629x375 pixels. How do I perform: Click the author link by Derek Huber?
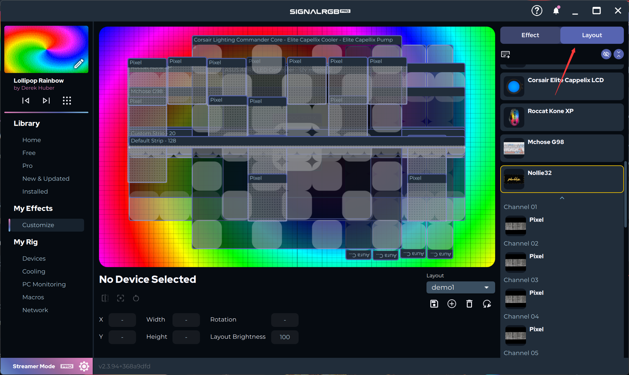coord(34,88)
